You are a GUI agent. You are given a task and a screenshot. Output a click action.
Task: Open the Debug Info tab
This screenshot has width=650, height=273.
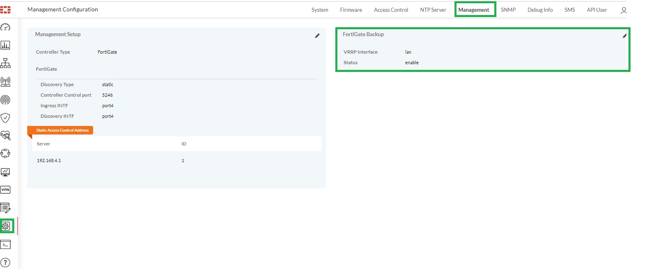(540, 10)
